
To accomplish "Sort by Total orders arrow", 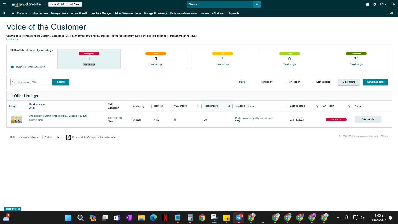I will coord(229,106).
